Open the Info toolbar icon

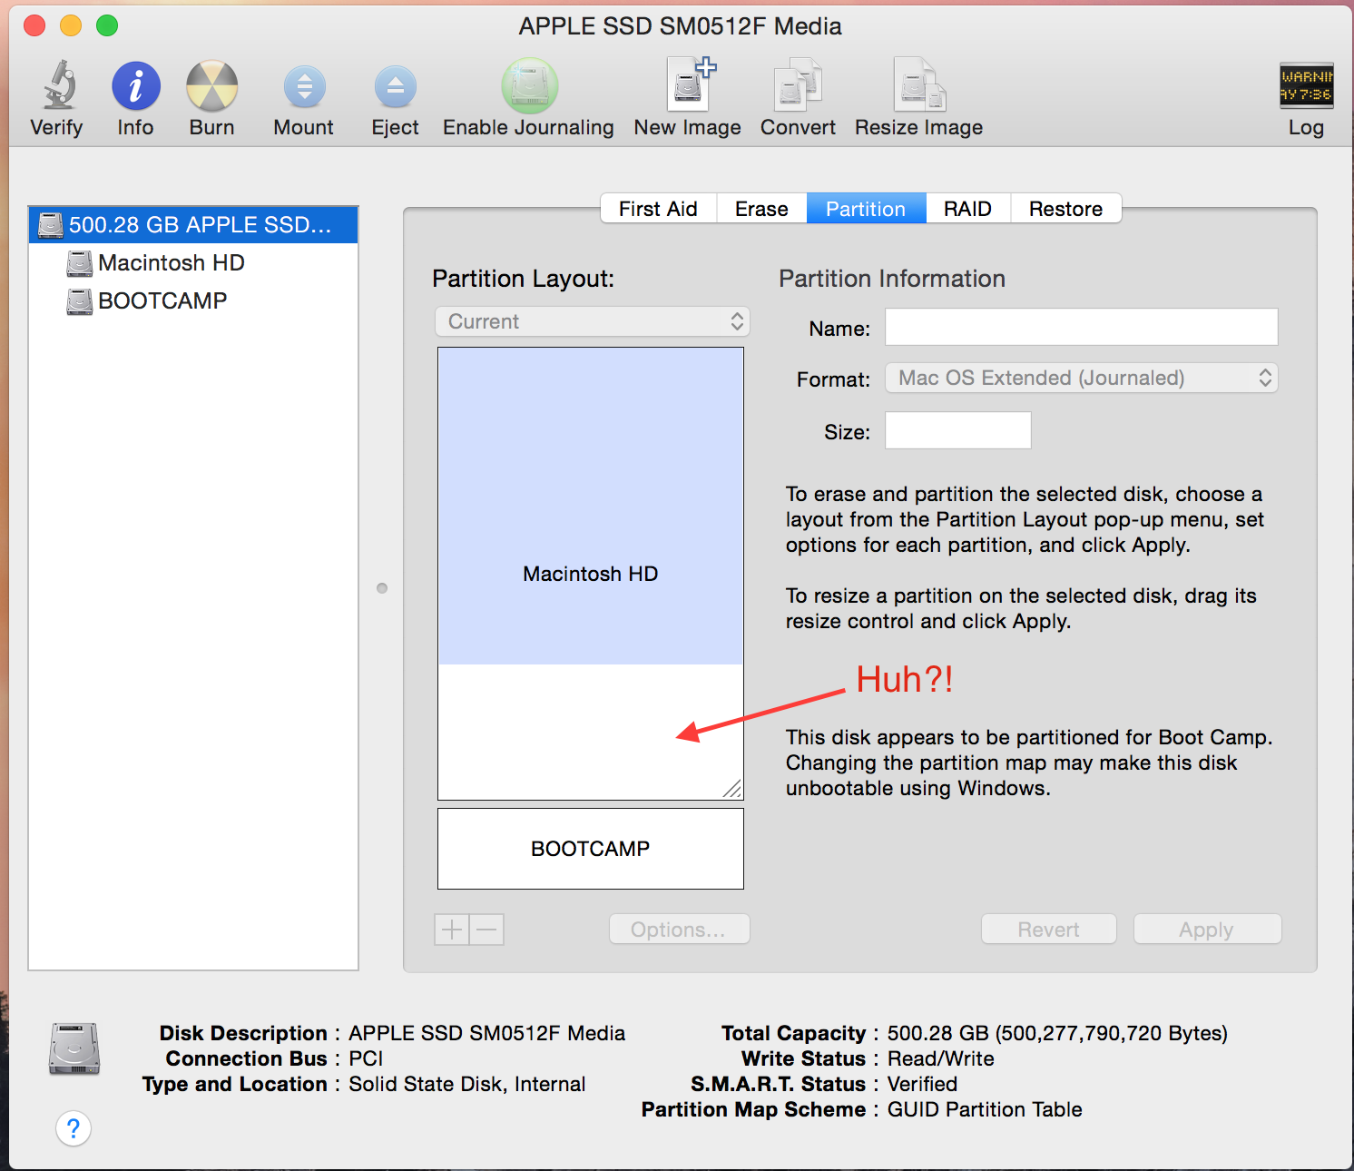pyautogui.click(x=135, y=86)
